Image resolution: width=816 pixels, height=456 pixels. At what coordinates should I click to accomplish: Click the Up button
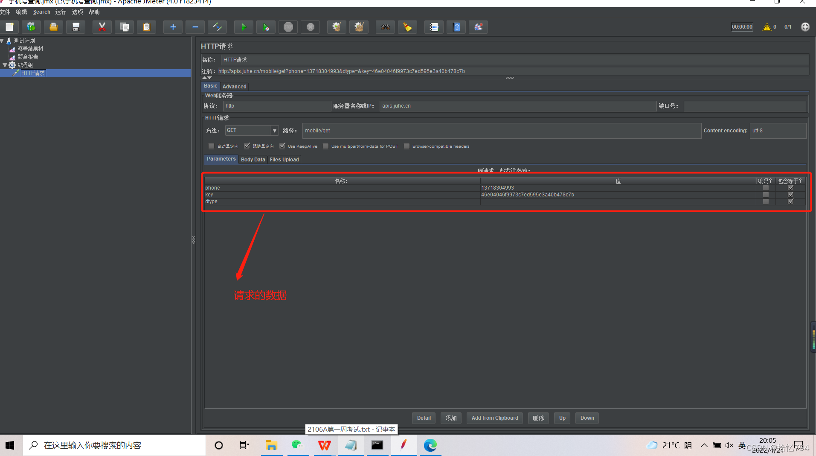point(562,418)
